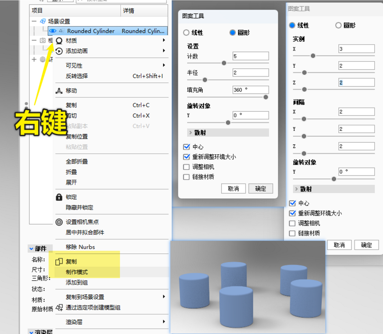Click the create model set icon (通过选定项创建模型组)
383x334 pixels.
click(x=59, y=308)
